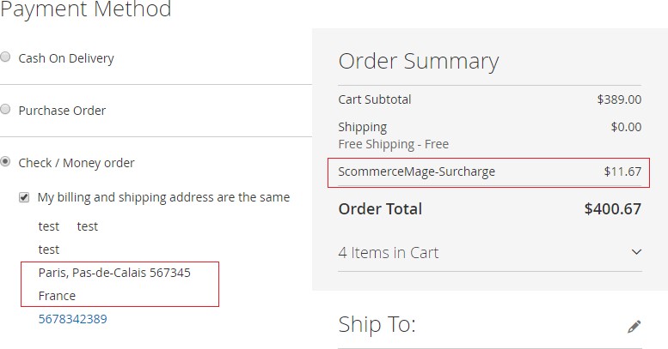Click the surcharge amount $11.67
Image resolution: width=668 pixels, height=349 pixels.
[x=622, y=171]
